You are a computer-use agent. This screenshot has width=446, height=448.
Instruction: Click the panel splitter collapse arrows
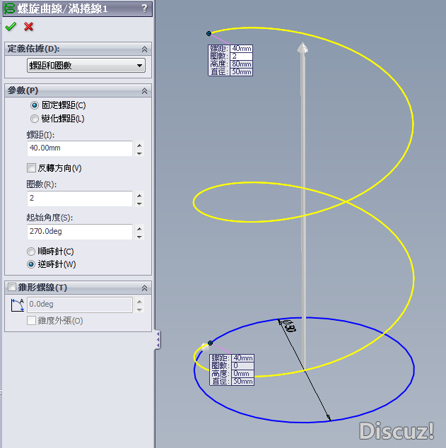(x=158, y=340)
